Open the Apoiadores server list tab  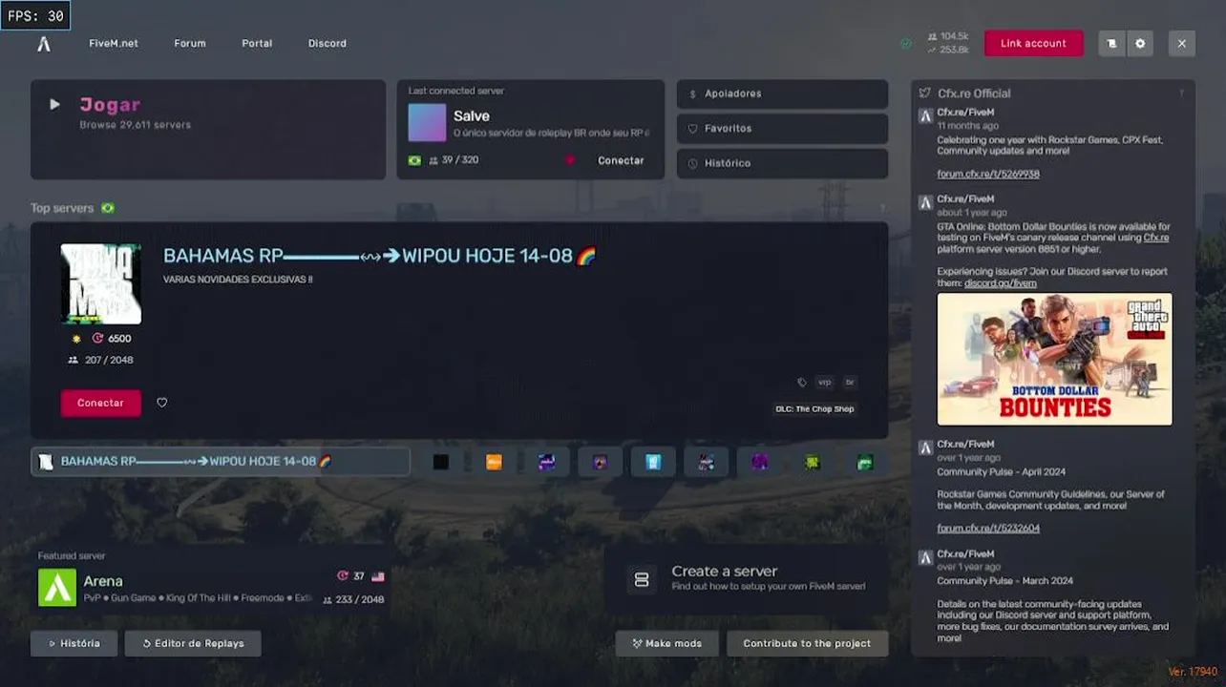pyautogui.click(x=782, y=94)
